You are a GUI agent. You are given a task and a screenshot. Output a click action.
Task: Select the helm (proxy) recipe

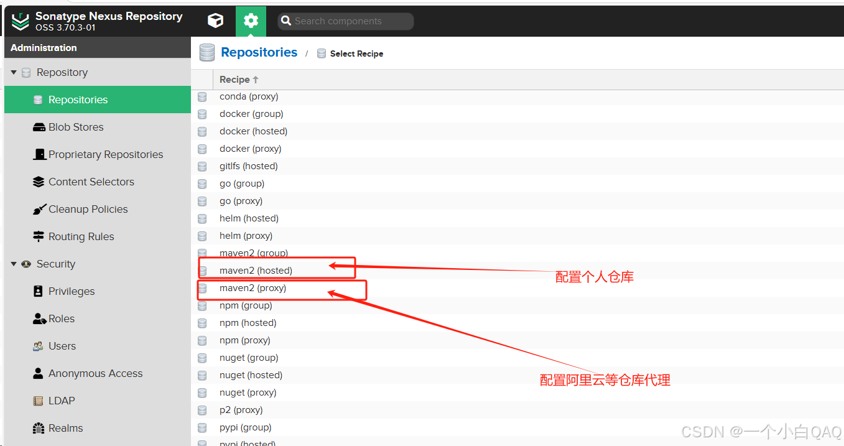tap(517, 236)
